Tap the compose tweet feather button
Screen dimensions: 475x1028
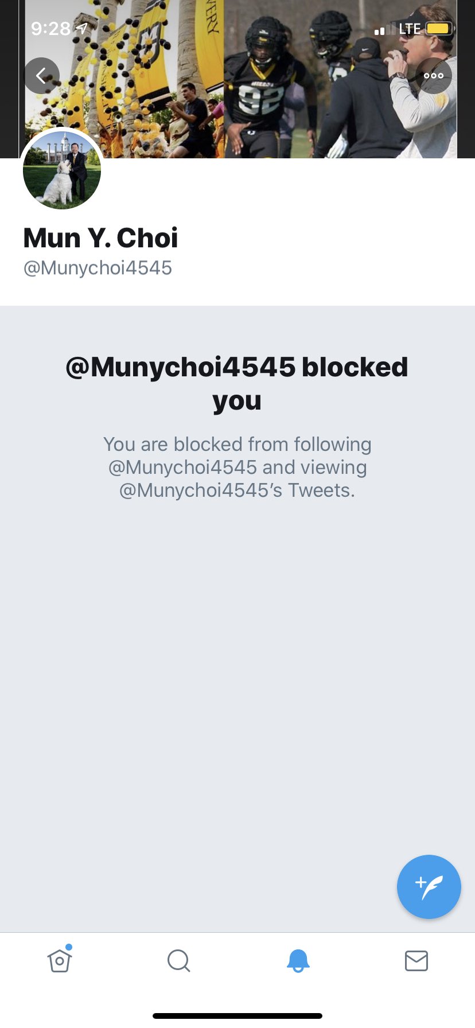coord(429,887)
